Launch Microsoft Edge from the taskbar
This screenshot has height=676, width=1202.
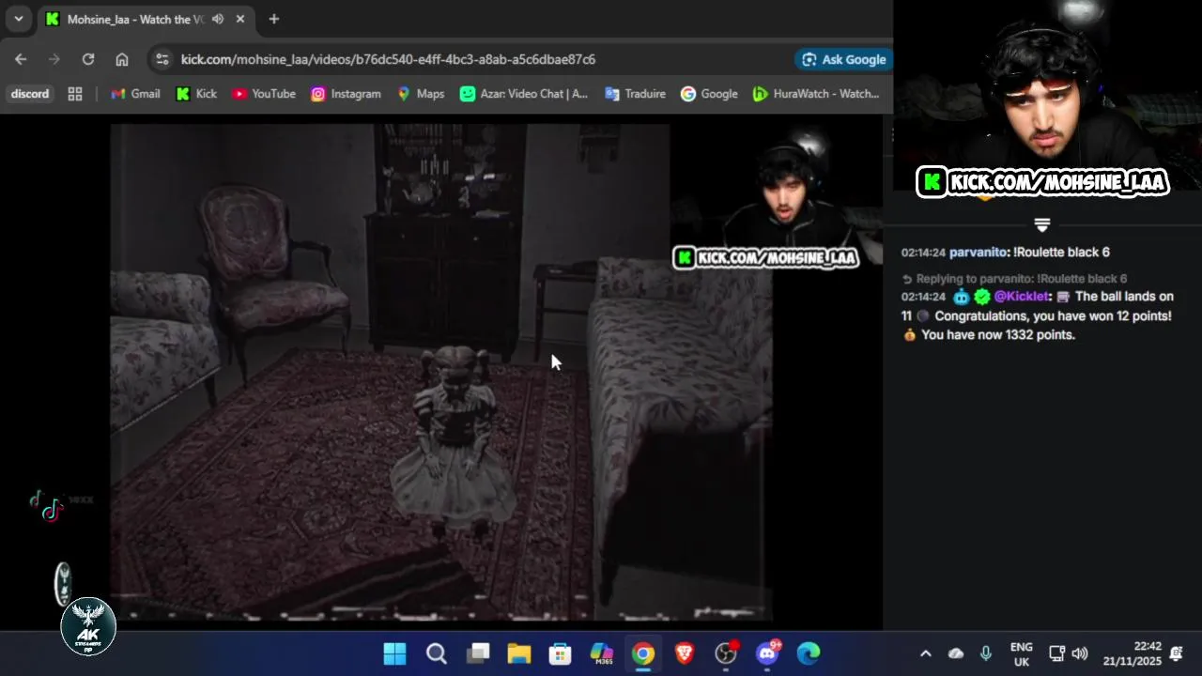tap(809, 653)
